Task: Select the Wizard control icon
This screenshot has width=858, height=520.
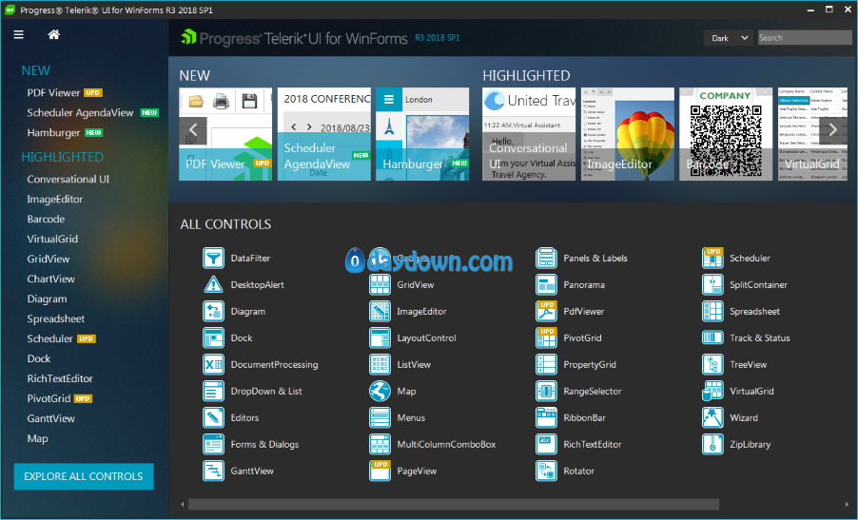Action: point(712,417)
